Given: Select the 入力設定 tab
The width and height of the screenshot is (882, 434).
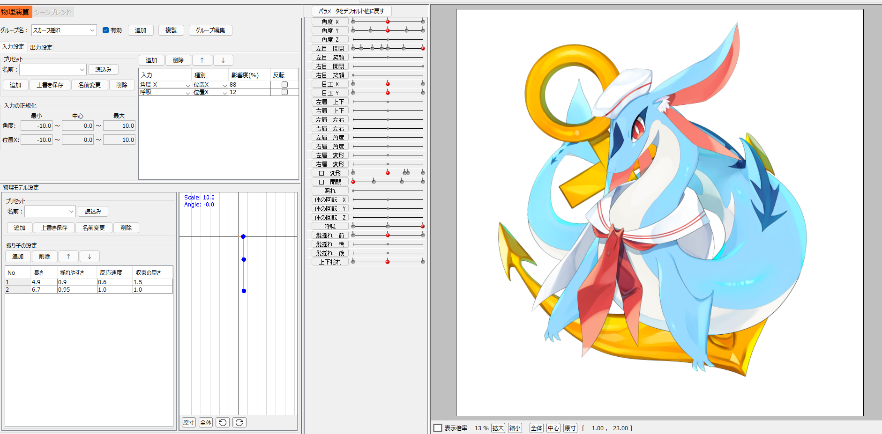Looking at the screenshot, I should tap(13, 47).
